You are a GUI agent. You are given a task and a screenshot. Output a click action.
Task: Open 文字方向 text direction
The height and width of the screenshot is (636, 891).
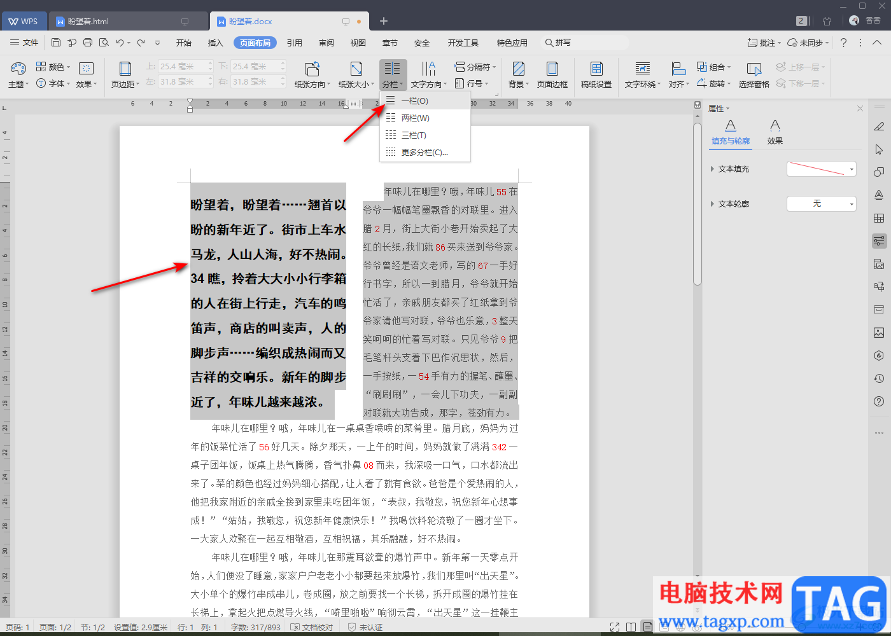[429, 75]
